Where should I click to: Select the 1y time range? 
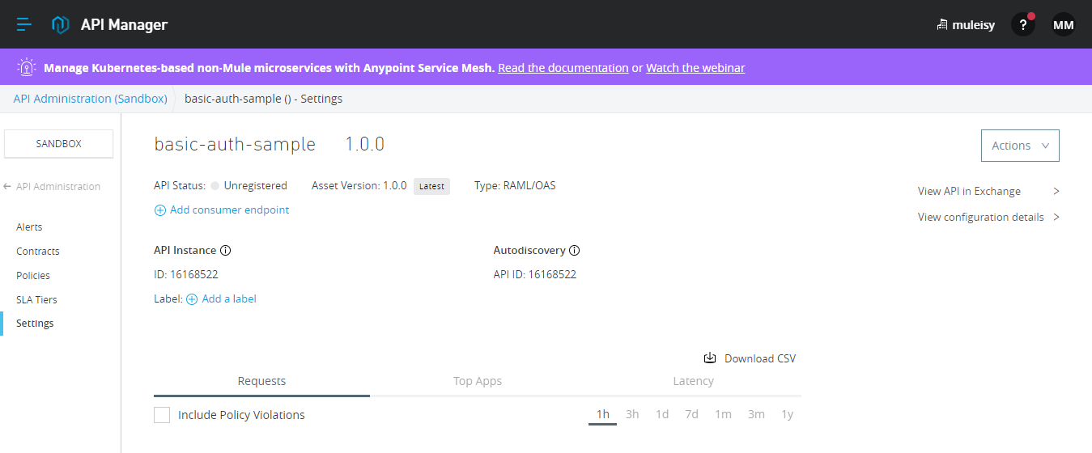[x=787, y=414]
